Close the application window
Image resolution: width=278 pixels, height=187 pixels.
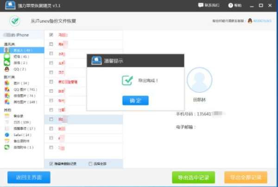270,6
